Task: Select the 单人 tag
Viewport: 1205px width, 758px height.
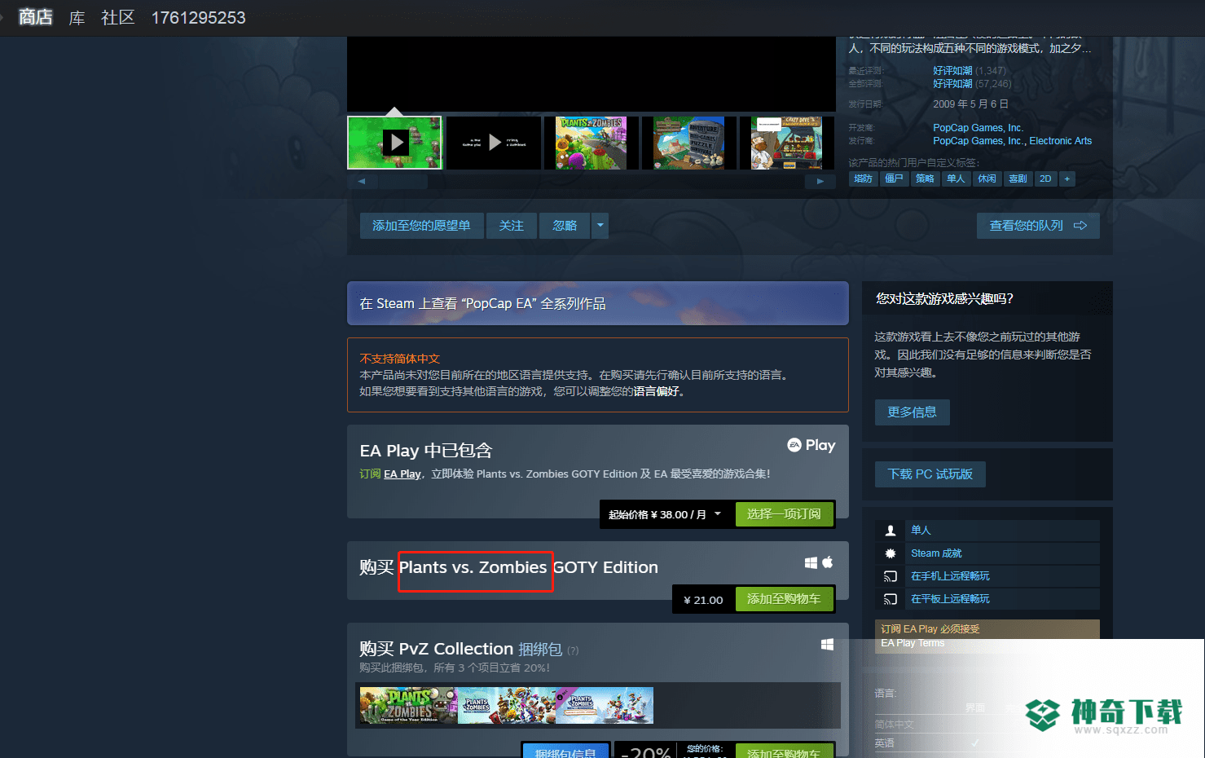Action: pos(956,178)
